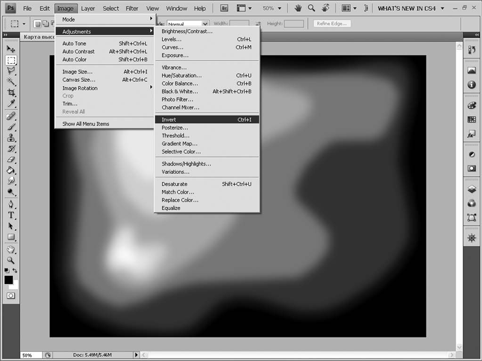
Task: Reset default foreground and background colors
Action: tap(7, 271)
